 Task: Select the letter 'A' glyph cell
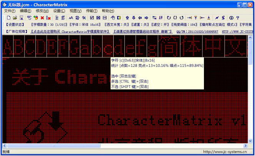click(x=8, y=46)
